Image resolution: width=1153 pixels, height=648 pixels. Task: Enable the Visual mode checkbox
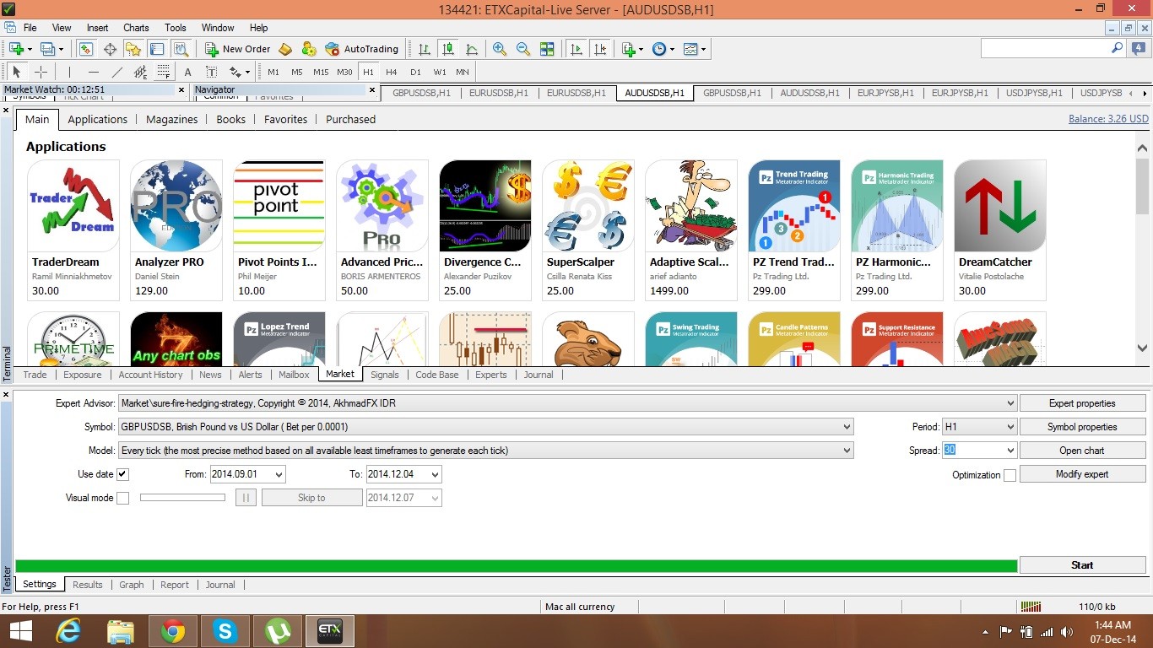pos(123,498)
